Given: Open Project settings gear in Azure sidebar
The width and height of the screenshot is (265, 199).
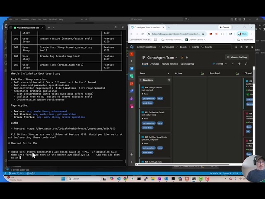Looking at the screenshot, I should (x=132, y=155).
